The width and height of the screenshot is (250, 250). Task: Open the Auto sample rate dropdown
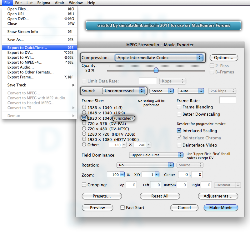tap(191, 91)
